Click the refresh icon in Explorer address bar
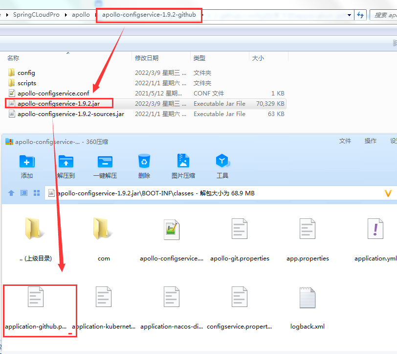This screenshot has height=354, width=397. coord(360,15)
